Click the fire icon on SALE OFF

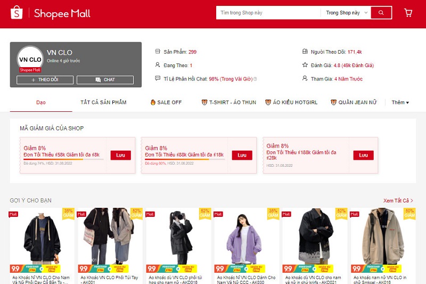[153, 102]
